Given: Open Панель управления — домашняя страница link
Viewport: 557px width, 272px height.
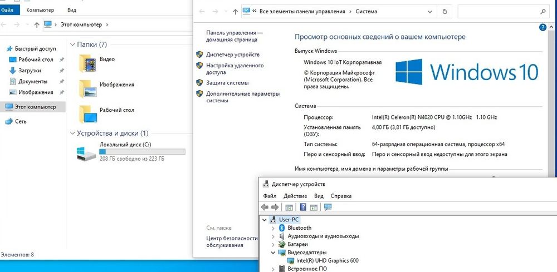Looking at the screenshot, I should click(x=234, y=36).
